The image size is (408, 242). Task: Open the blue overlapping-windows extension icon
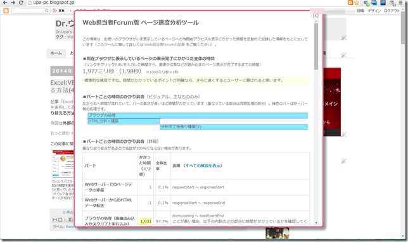point(374,3)
